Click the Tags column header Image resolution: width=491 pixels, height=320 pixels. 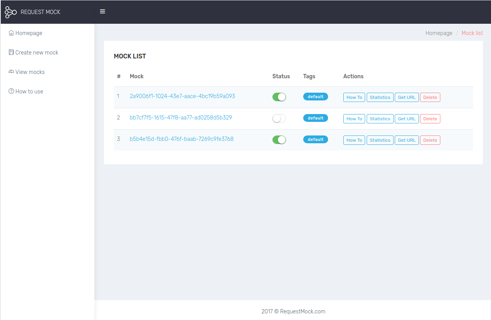click(309, 76)
